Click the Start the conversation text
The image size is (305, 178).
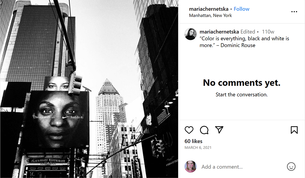241,95
